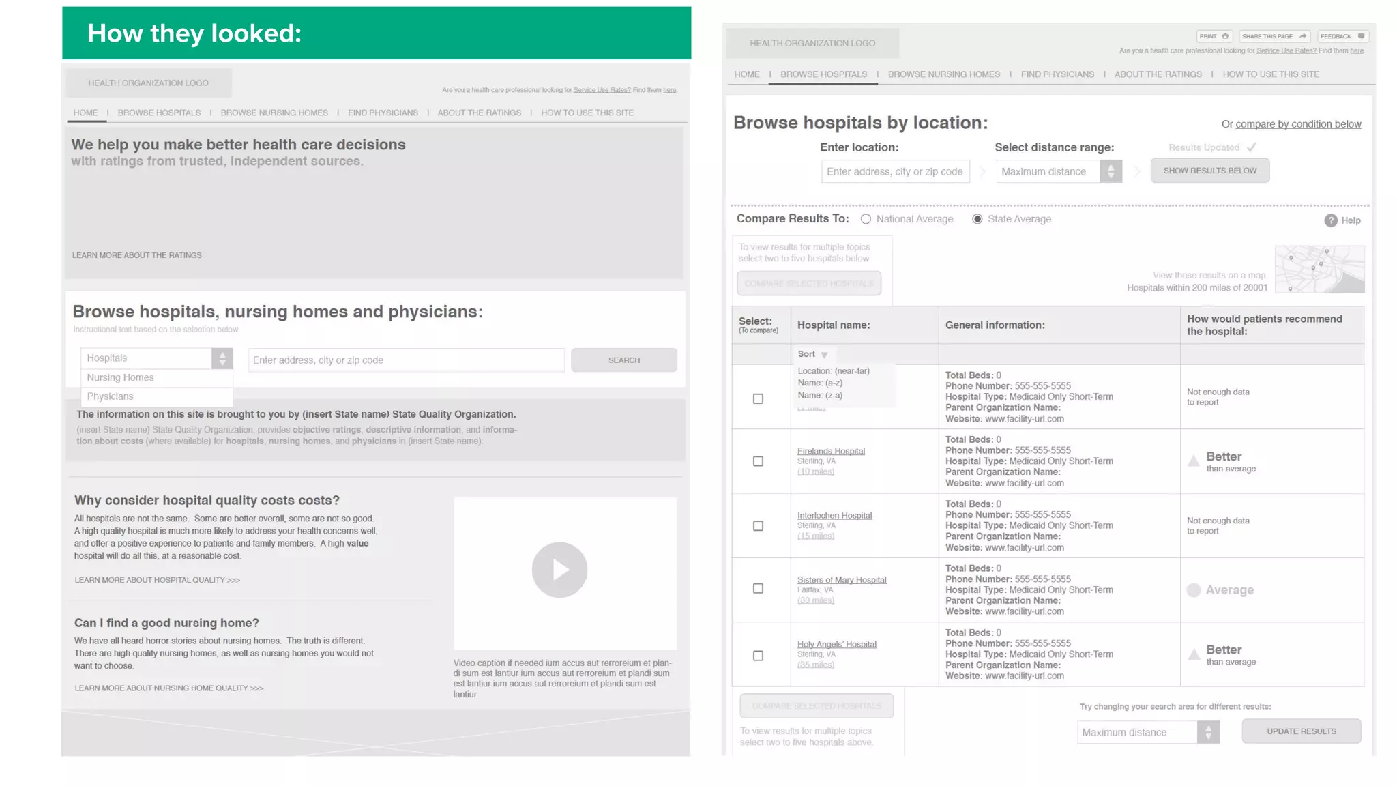Viewport: 1397px width, 786px height.
Task: Select the National Average radio button
Action: 866,219
